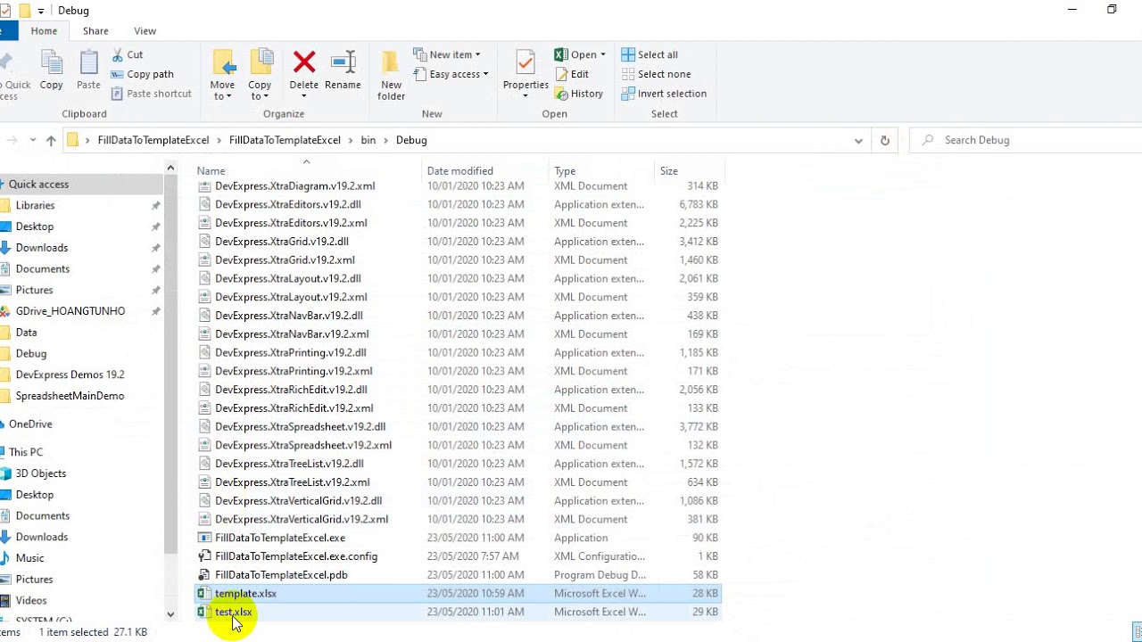Click Select none in the ribbon

click(656, 74)
